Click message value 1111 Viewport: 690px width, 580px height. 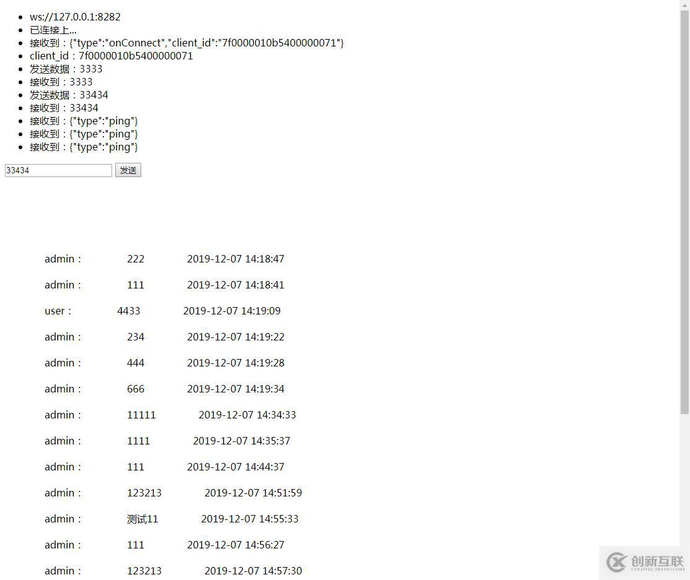point(139,441)
